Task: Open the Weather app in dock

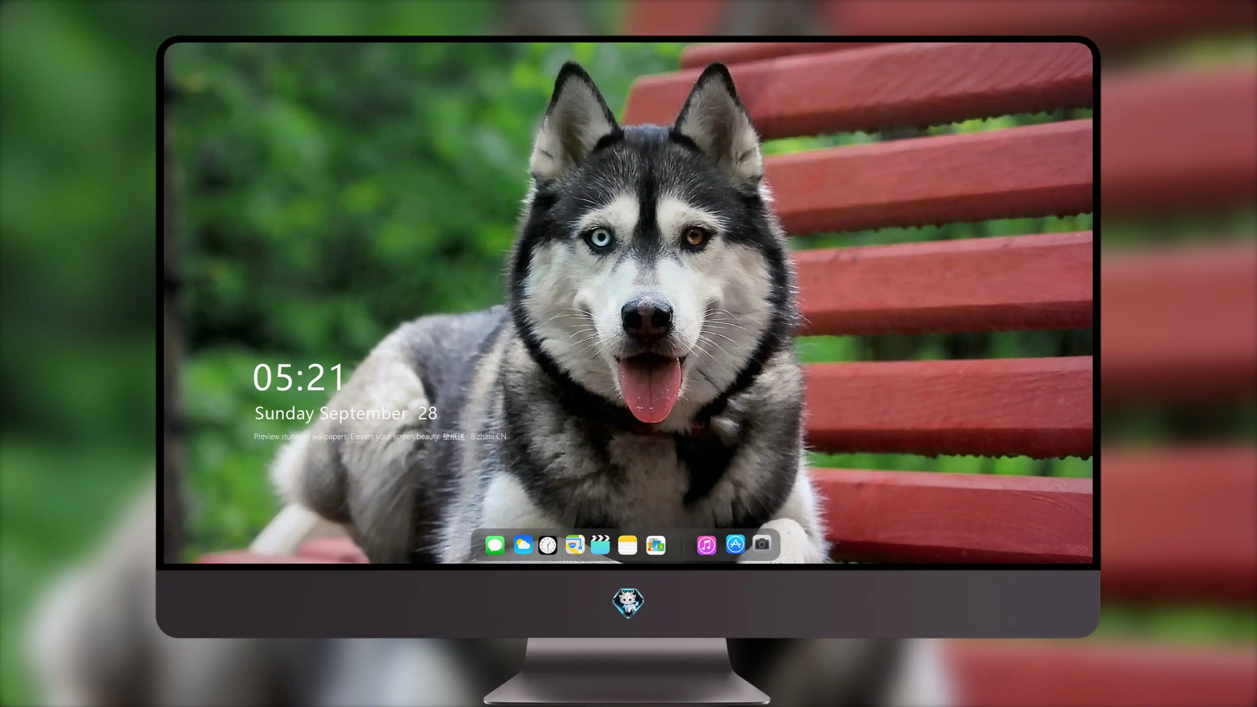Action: click(x=523, y=545)
